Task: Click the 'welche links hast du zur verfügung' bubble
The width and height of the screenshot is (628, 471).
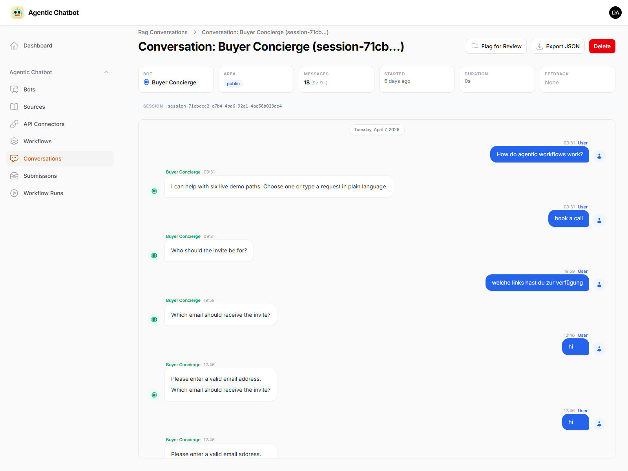Action: [537, 283]
